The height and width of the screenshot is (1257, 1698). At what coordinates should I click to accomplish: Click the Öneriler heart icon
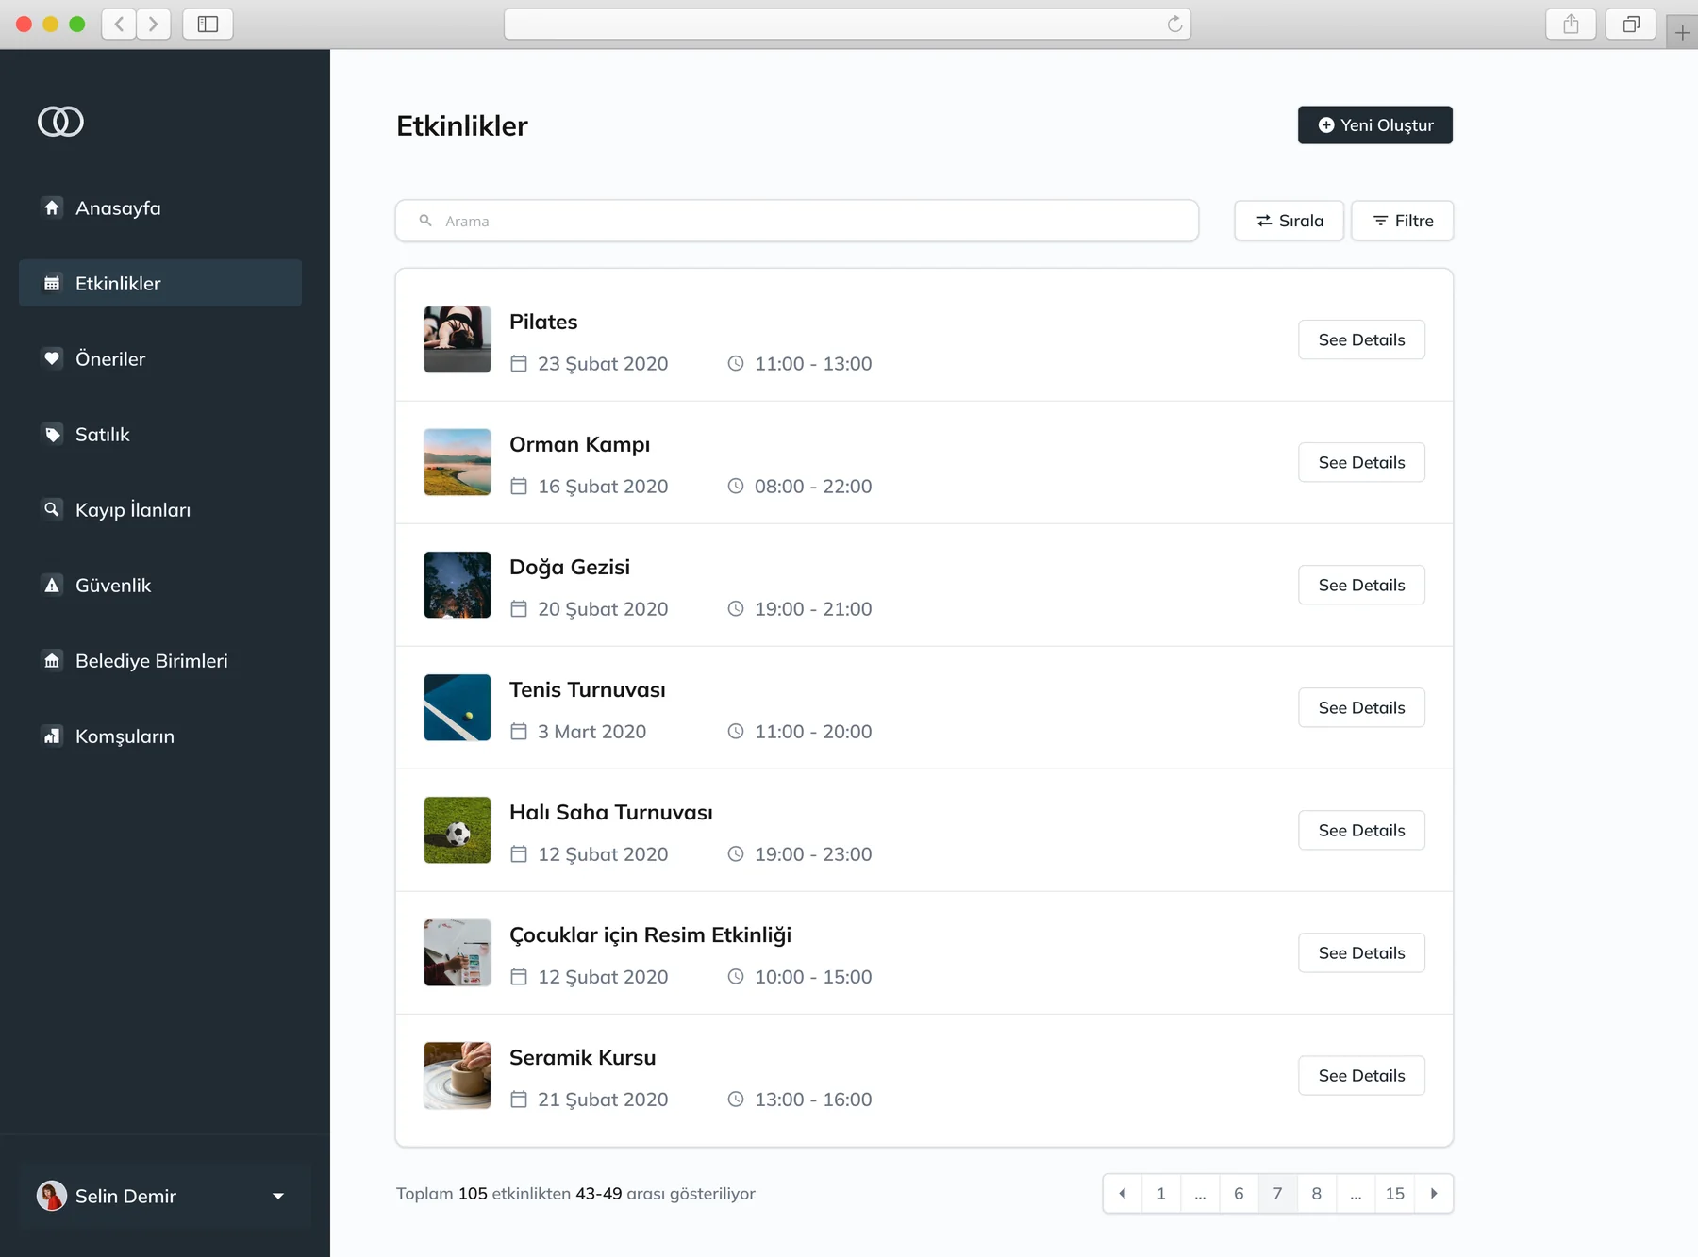[x=52, y=358]
